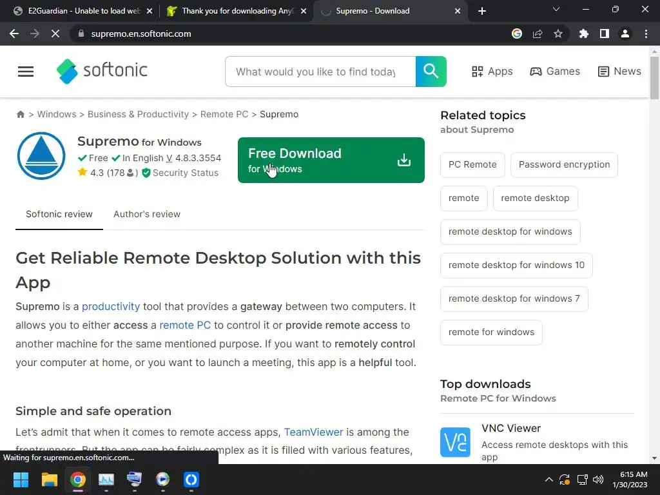Close the Supremo - Download tab
660x495 pixels.
point(458,12)
